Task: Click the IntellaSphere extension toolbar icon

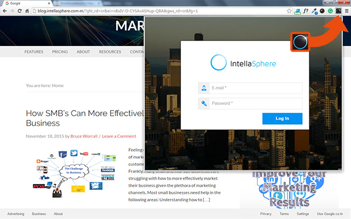Action: tap(338, 11)
